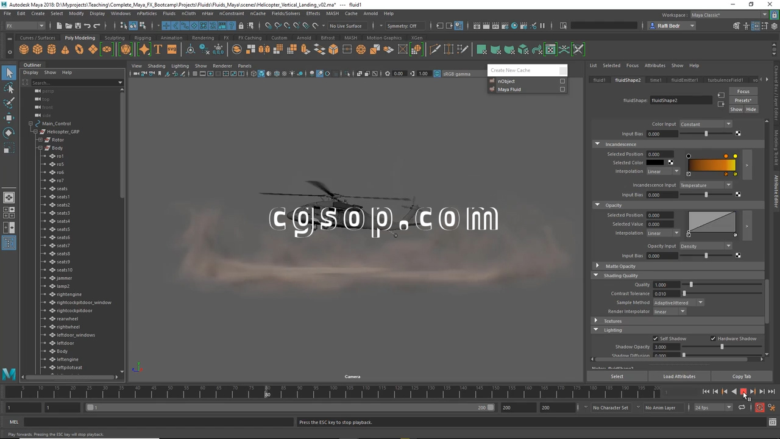Stop playback with the red button
This screenshot has width=780, height=439.
click(743, 392)
